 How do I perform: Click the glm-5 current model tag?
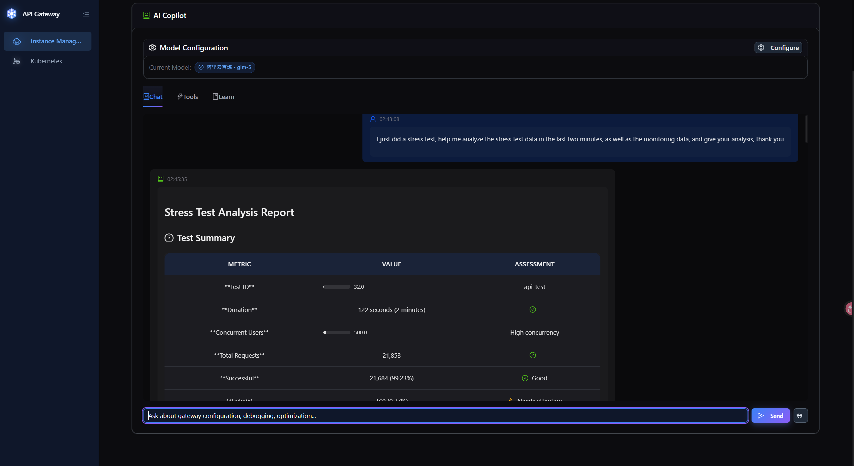coord(225,67)
